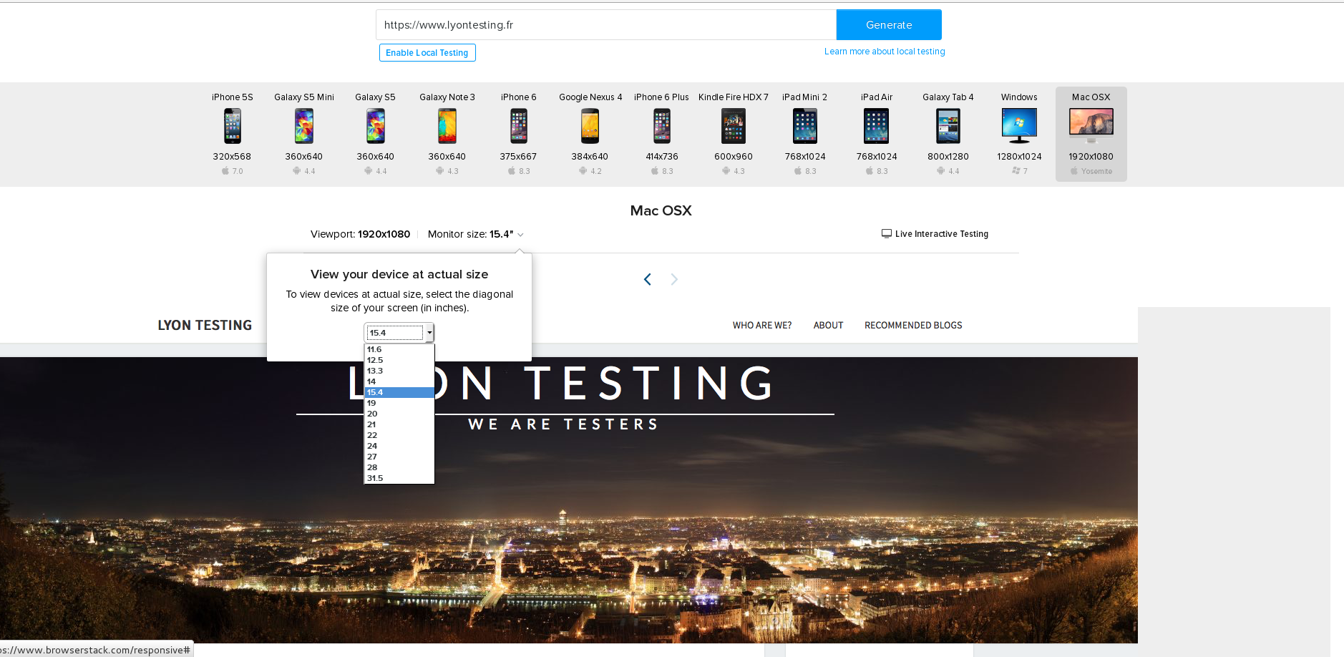Go to previous device with left arrow
This screenshot has height=657, width=1344.
648,279
